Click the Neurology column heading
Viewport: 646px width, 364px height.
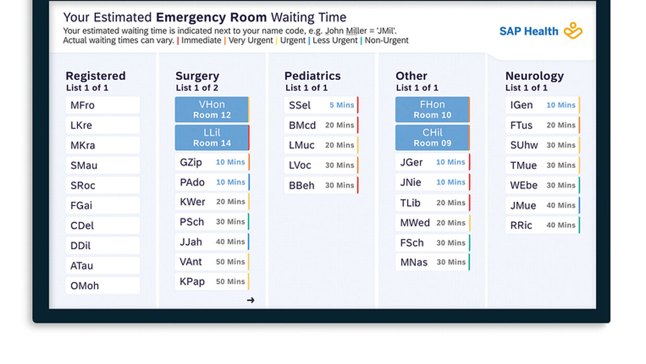pos(535,76)
